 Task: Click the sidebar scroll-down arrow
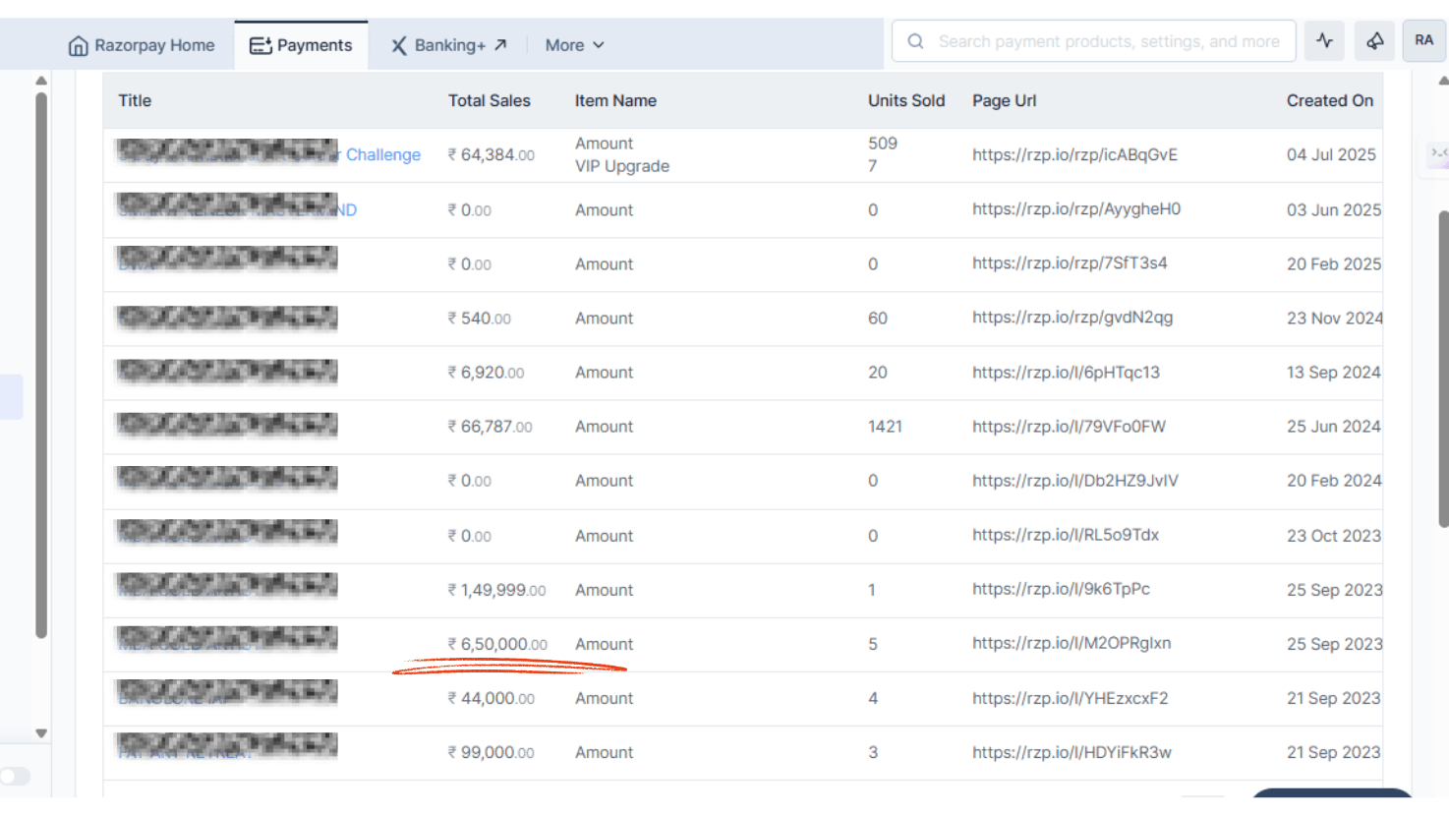click(41, 733)
